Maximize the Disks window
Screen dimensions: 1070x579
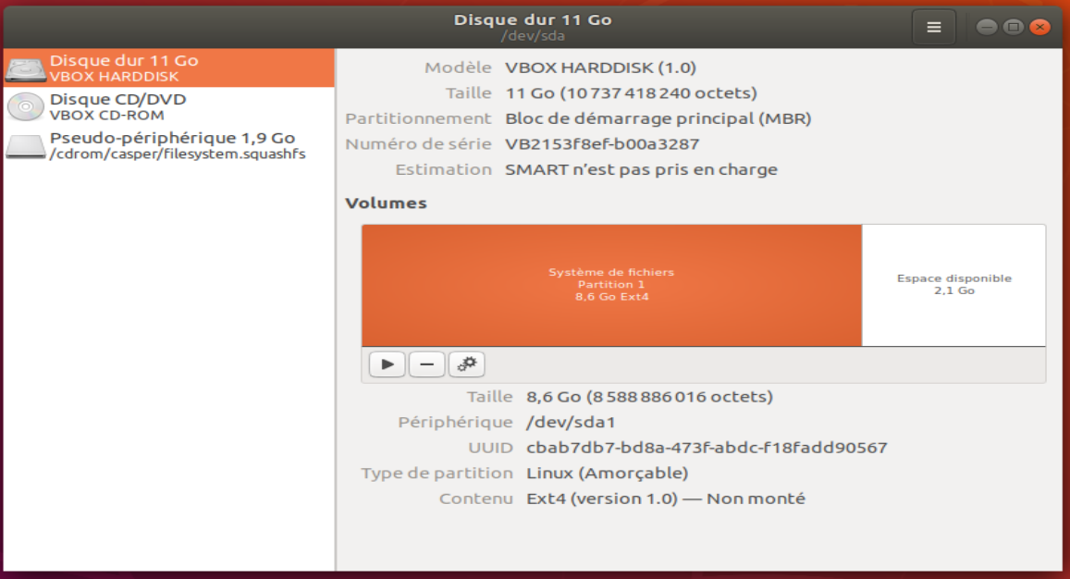point(1013,27)
